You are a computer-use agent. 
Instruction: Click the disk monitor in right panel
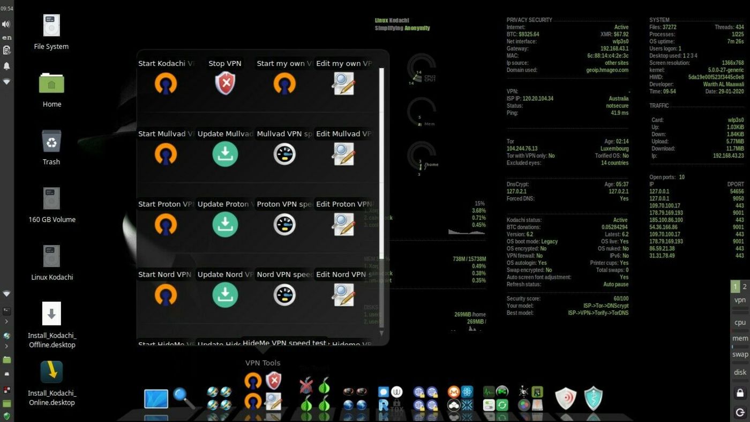740,372
